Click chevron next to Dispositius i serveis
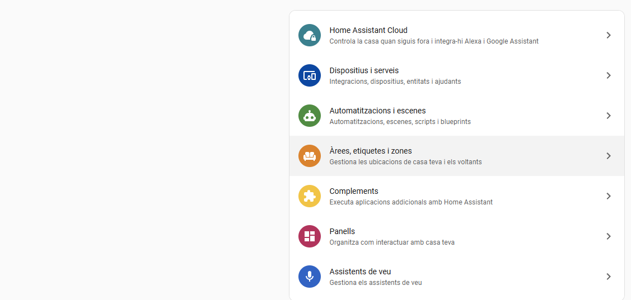The image size is (631, 300). click(609, 75)
